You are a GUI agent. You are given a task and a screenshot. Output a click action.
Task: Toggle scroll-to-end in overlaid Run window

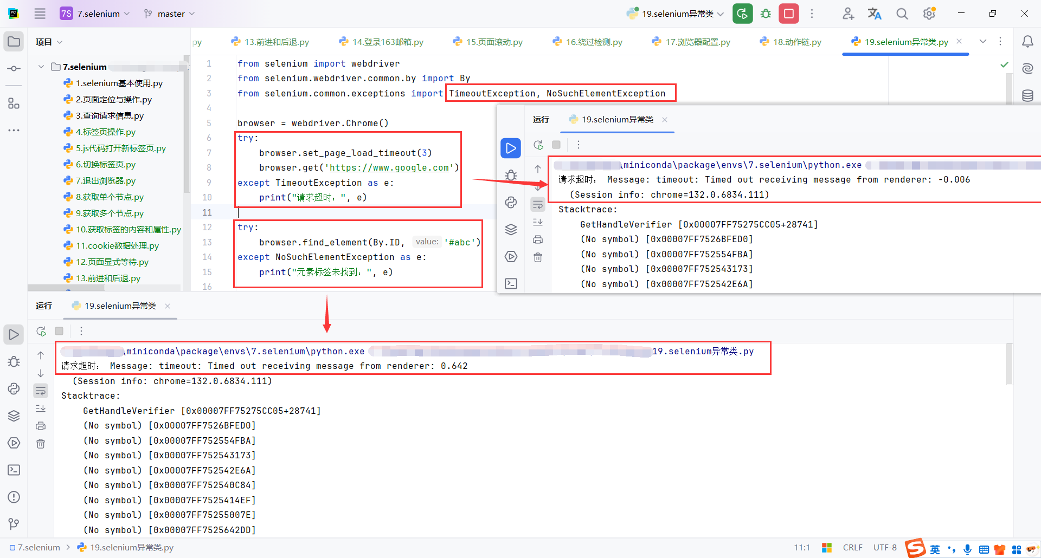tap(538, 222)
